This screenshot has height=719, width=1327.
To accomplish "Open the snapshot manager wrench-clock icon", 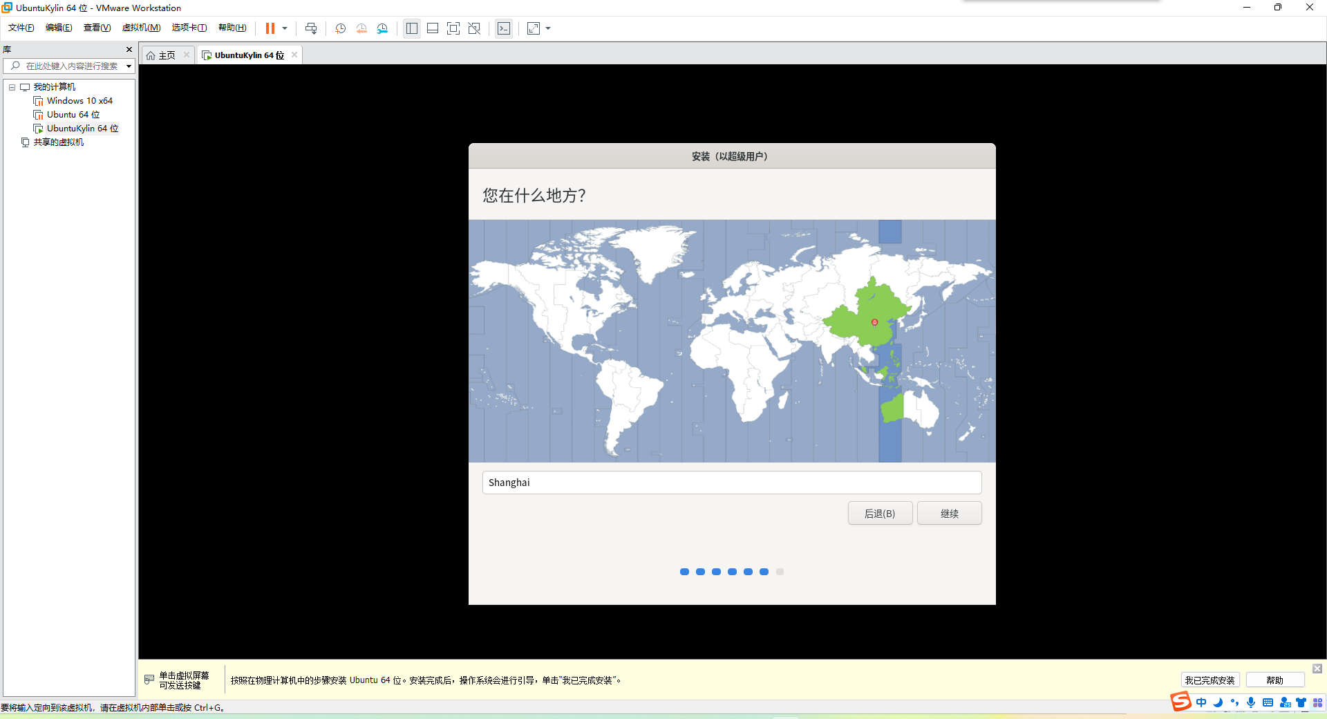I will (x=382, y=28).
